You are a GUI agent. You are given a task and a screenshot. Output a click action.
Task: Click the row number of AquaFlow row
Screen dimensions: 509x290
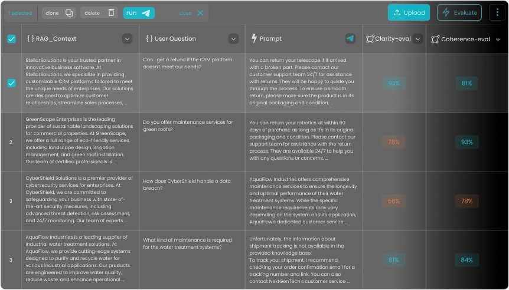coord(11,260)
